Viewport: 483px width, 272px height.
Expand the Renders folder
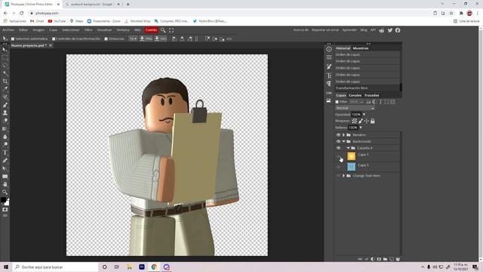[343, 134]
